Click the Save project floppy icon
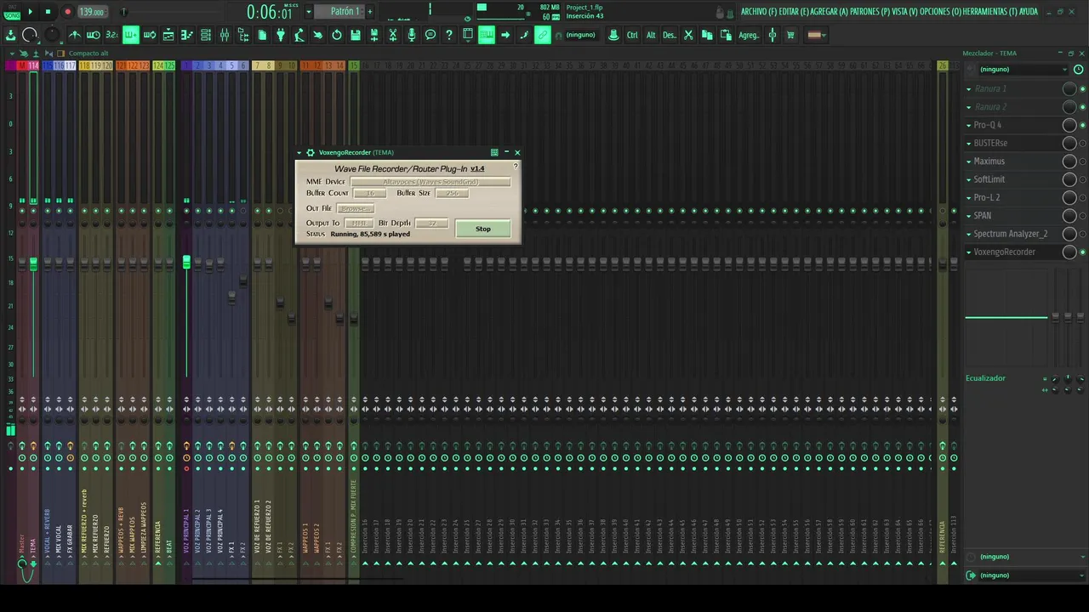This screenshot has width=1089, height=612. coord(356,35)
